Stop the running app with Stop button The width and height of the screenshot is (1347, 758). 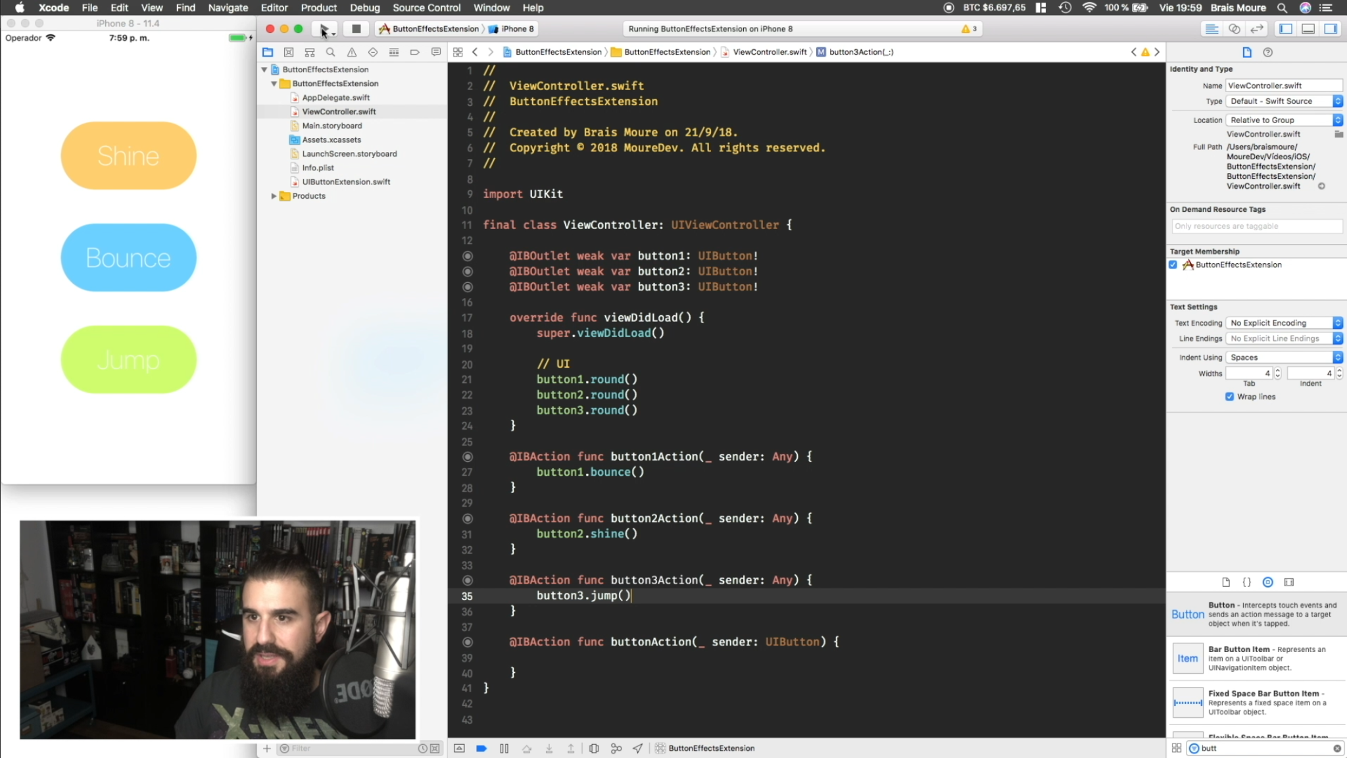pos(356,29)
